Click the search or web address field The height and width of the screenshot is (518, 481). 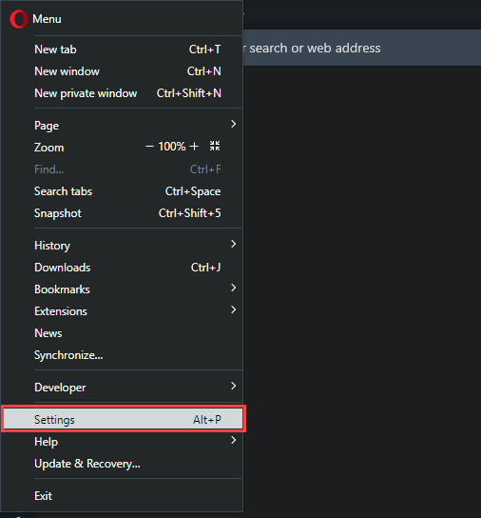[x=362, y=48]
